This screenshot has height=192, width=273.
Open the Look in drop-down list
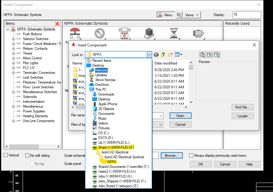[x=149, y=55]
